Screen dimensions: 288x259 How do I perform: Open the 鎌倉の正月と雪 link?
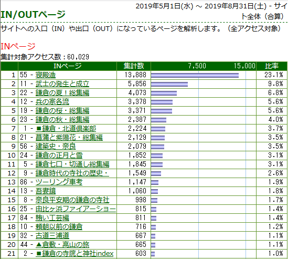(59, 156)
